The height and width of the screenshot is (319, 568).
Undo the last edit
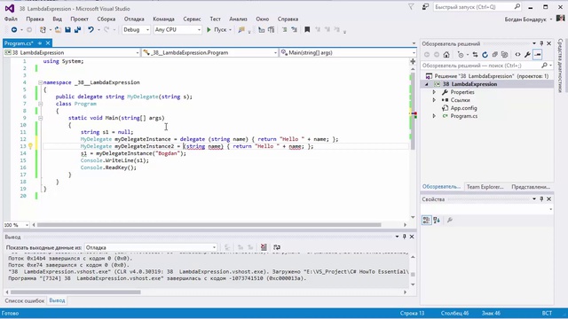click(x=91, y=29)
